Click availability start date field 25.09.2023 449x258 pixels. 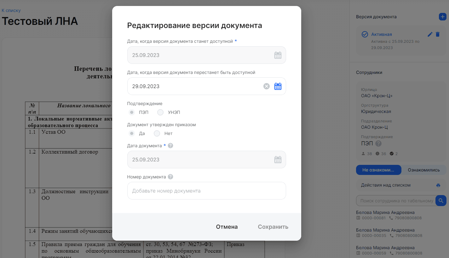point(206,55)
